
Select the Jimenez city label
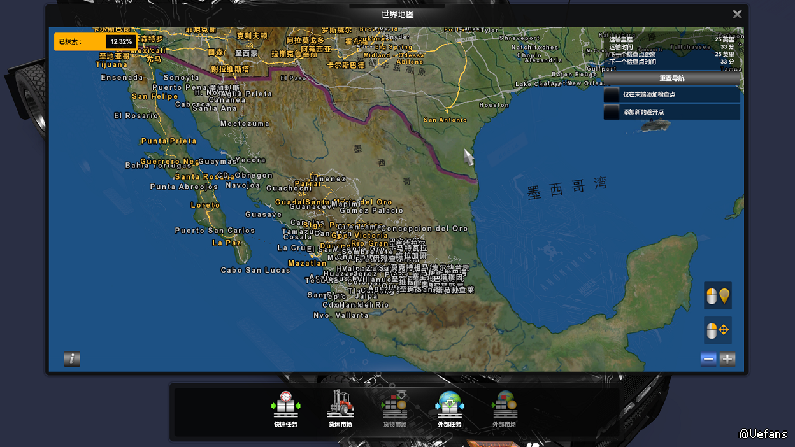[328, 180]
